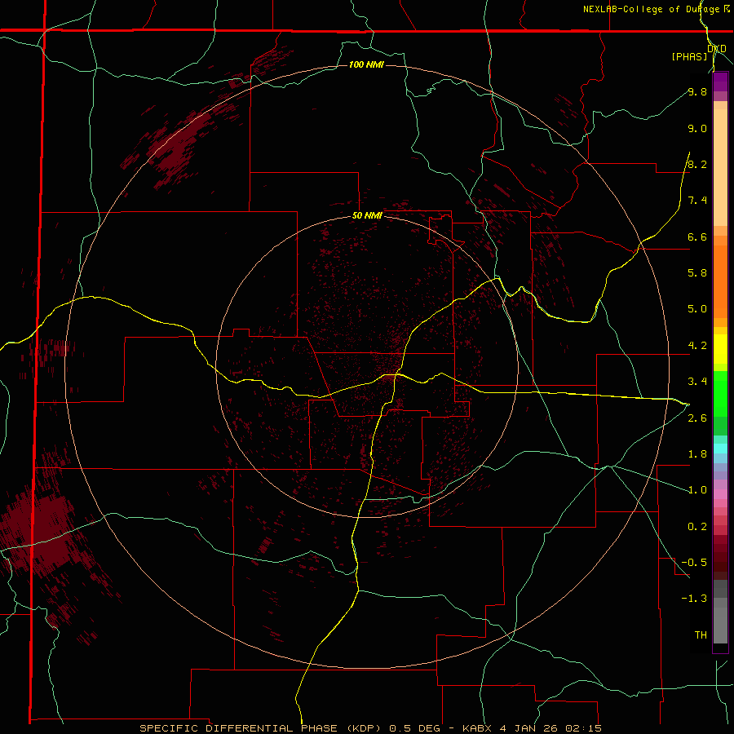Screen dimensions: 734x734
Task: Click the purple segment of the color bar
Action: 720,82
